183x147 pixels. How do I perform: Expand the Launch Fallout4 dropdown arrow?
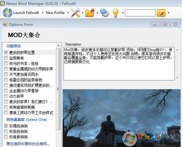click(43, 13)
